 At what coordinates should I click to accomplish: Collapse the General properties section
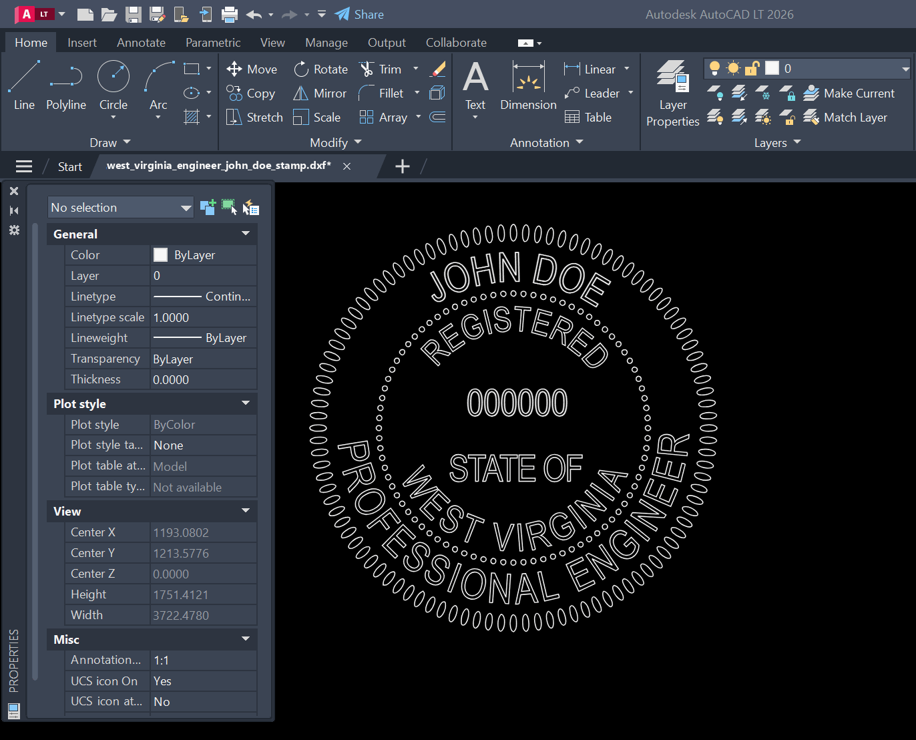245,234
